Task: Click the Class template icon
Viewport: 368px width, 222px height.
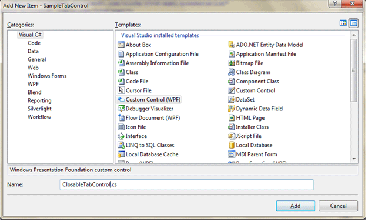Action: [x=121, y=72]
